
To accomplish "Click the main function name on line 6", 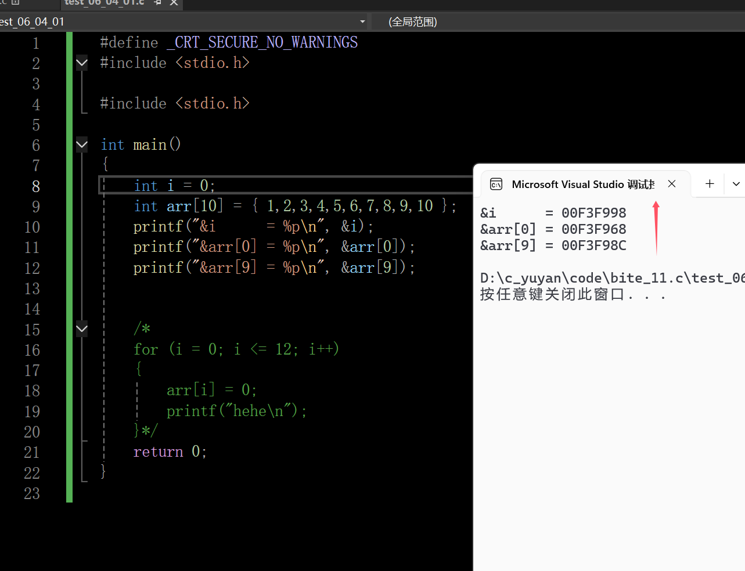I will (x=150, y=144).
